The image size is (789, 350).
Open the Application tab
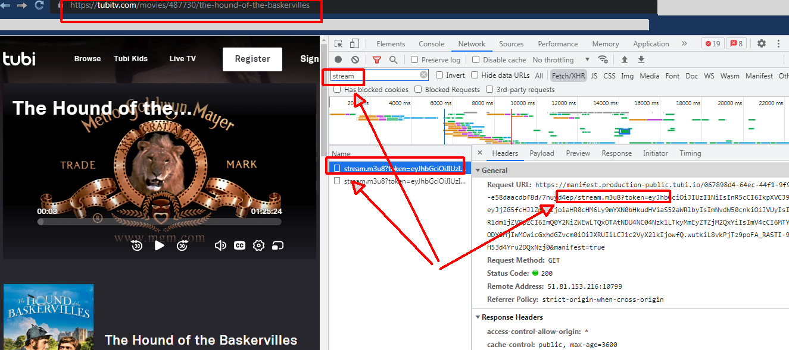pos(651,43)
